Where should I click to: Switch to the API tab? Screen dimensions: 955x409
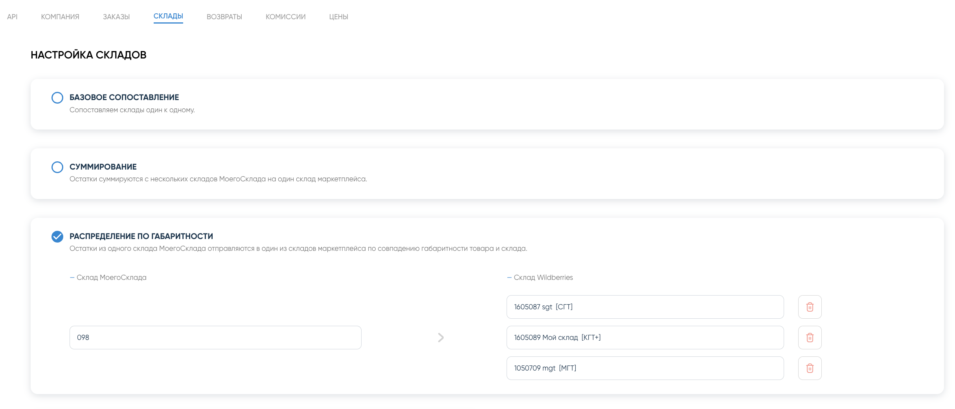coord(12,17)
